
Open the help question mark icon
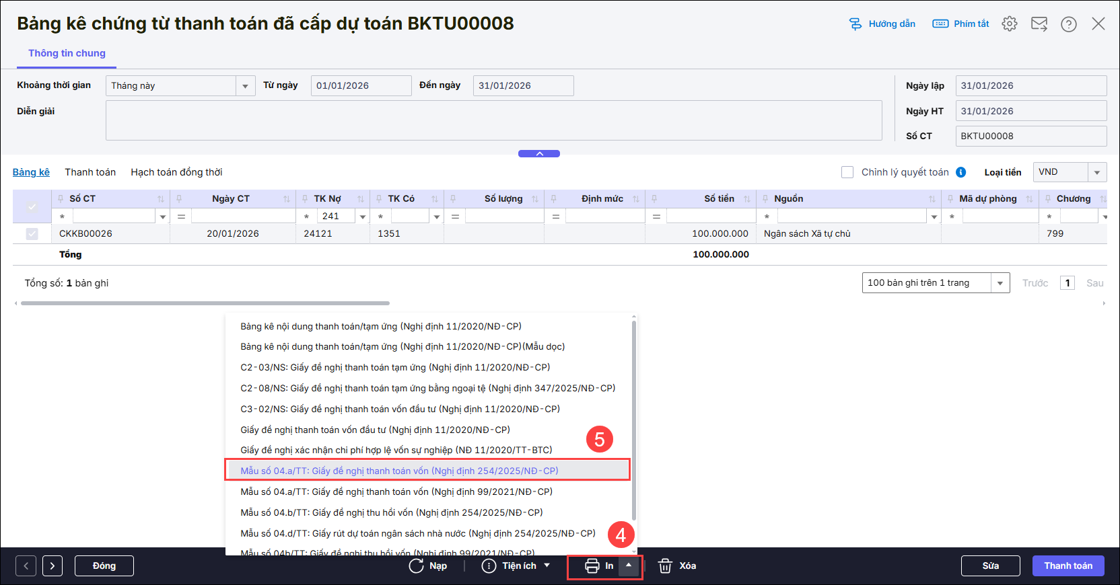coord(1068,24)
